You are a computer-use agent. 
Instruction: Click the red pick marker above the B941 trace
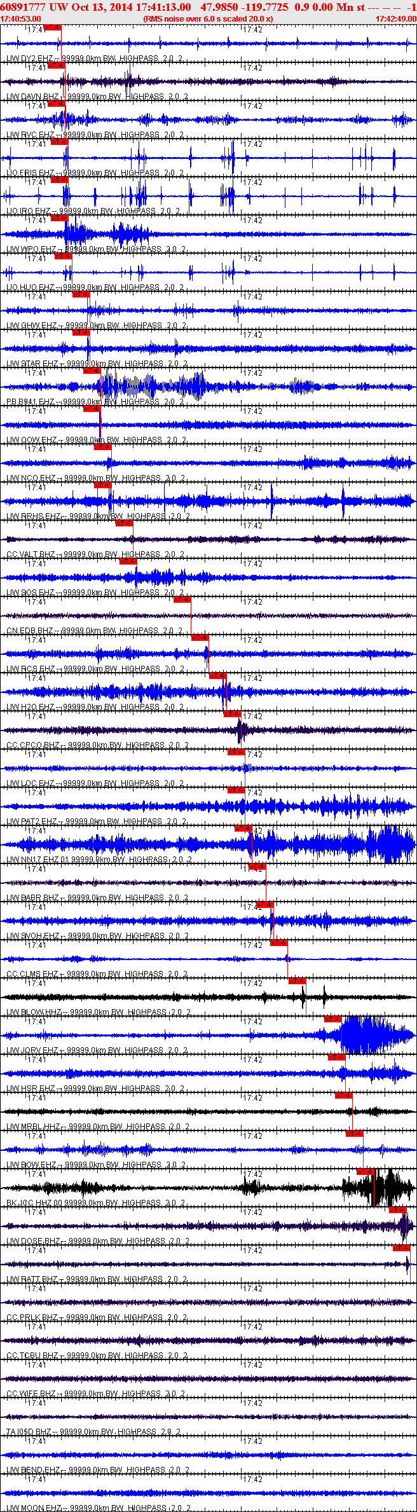(x=92, y=371)
